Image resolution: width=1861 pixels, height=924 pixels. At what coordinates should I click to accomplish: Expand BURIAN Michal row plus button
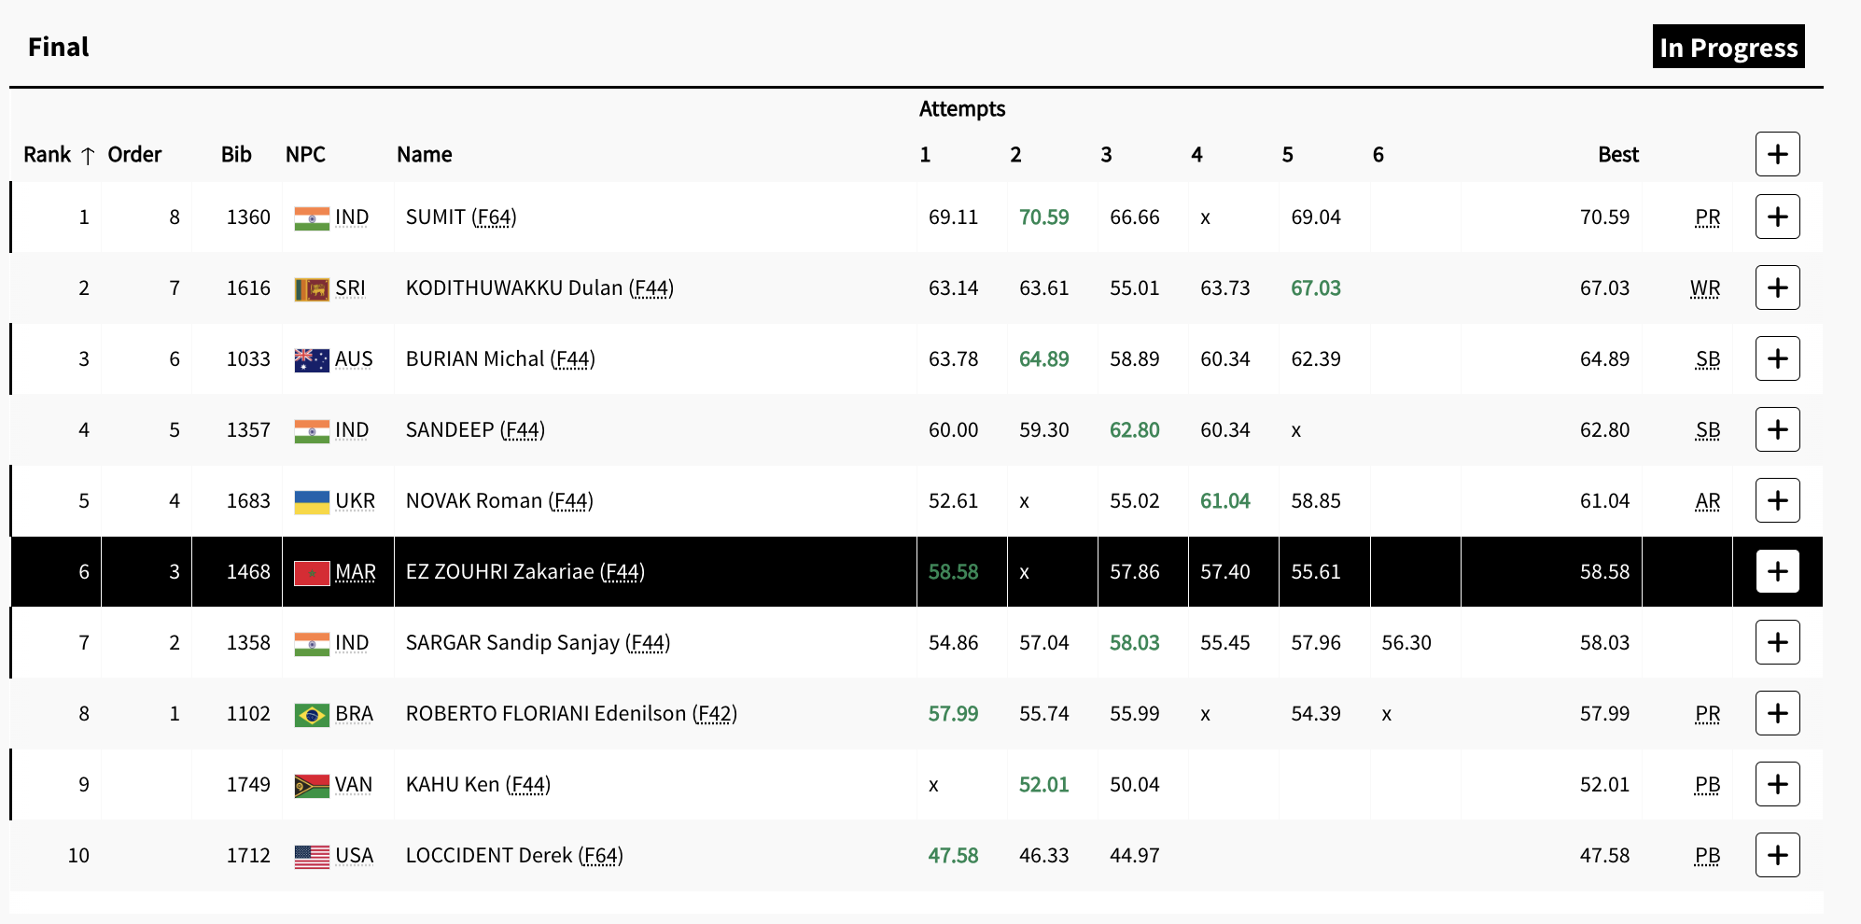[x=1777, y=358]
